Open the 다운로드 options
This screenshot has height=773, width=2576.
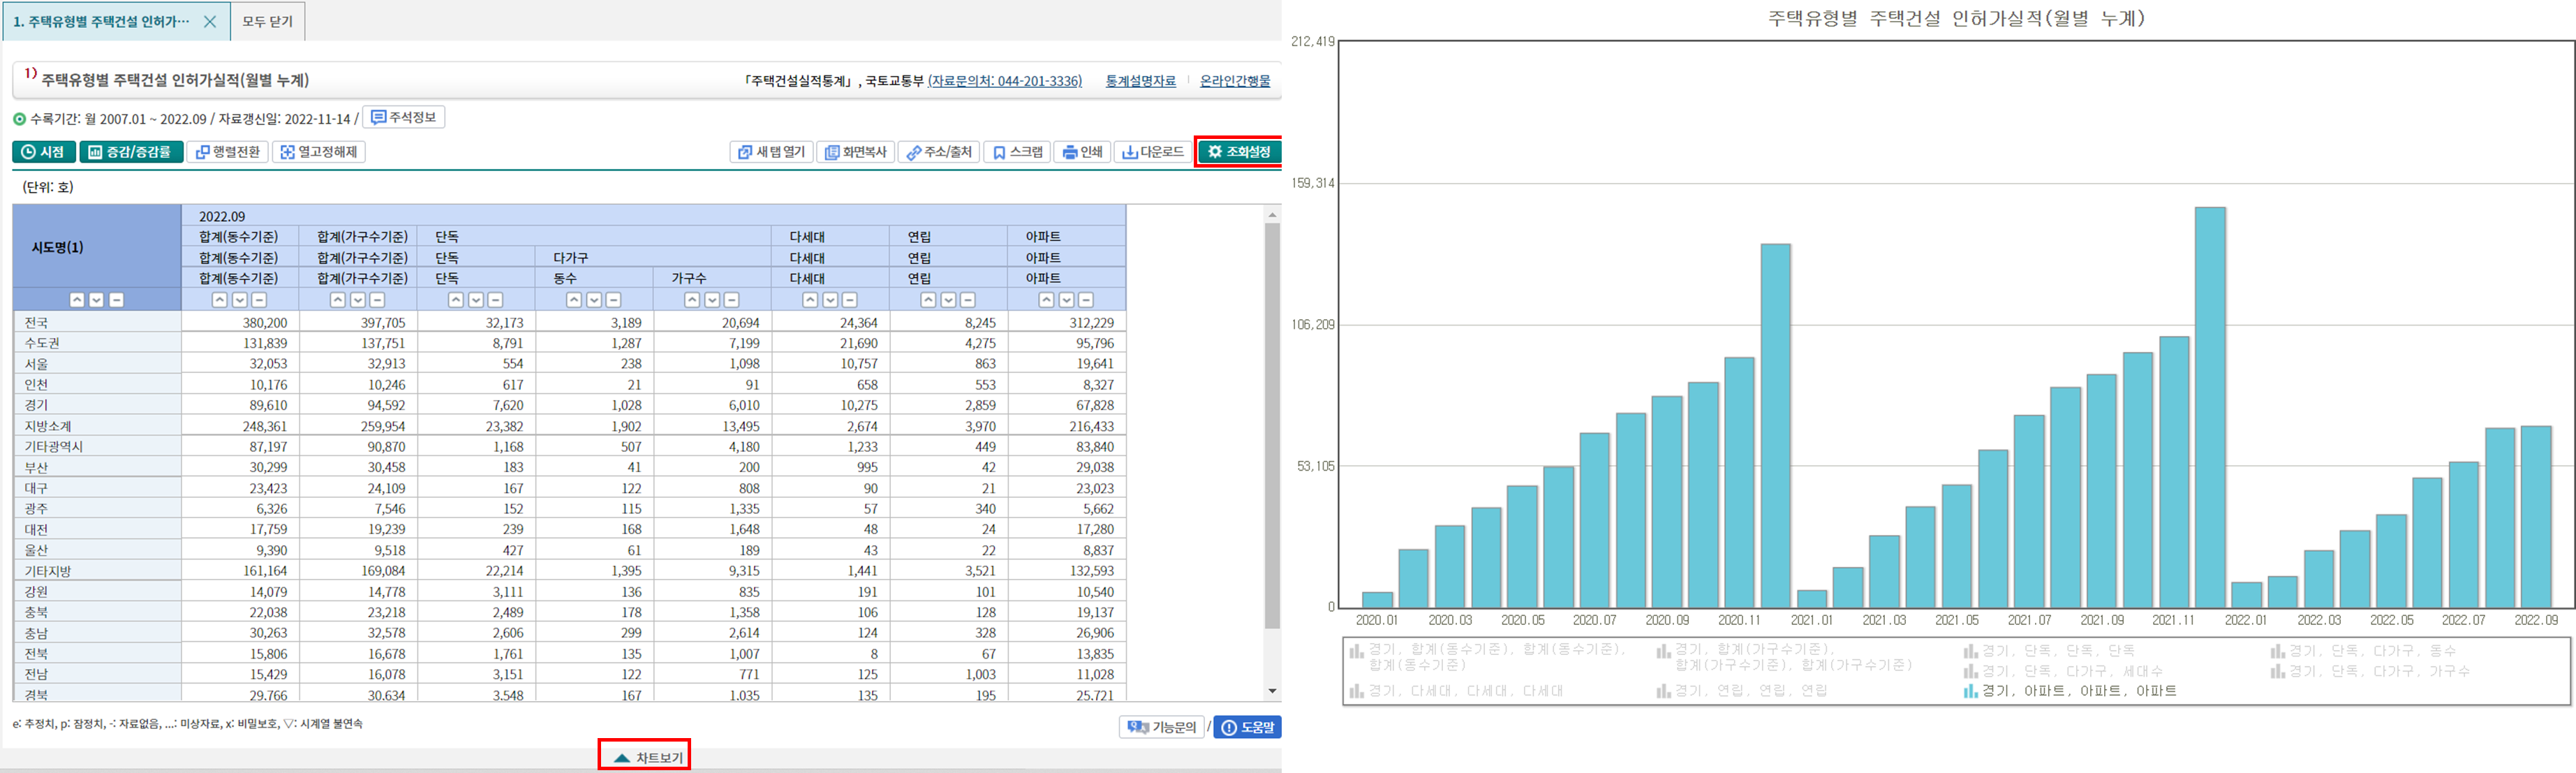pos(1153,152)
